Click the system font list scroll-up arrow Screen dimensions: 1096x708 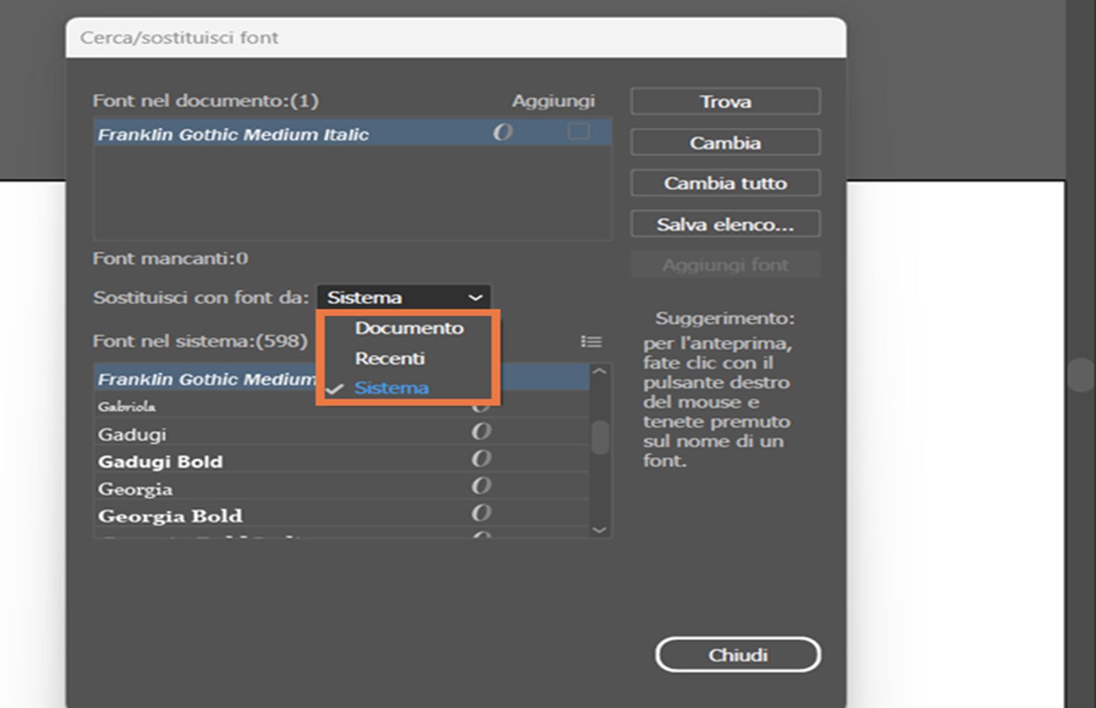(599, 371)
